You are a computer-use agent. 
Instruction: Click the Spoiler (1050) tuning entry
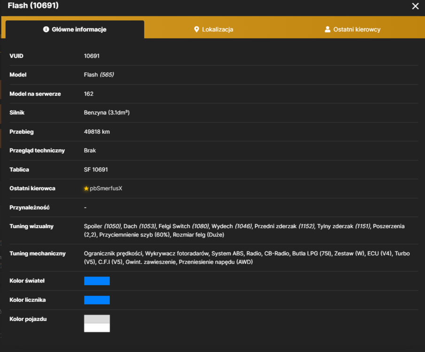point(102,226)
